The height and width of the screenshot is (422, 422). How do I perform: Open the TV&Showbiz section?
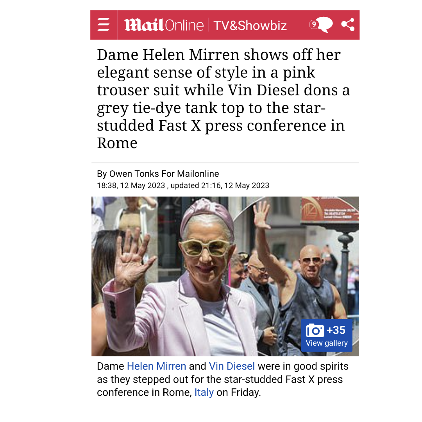(x=250, y=25)
